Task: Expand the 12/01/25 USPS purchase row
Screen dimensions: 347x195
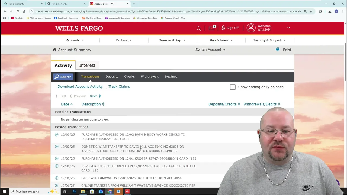Action: pyautogui.click(x=57, y=166)
